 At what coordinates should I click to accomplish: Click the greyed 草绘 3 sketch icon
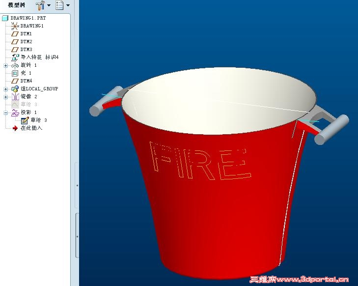coord(15,105)
